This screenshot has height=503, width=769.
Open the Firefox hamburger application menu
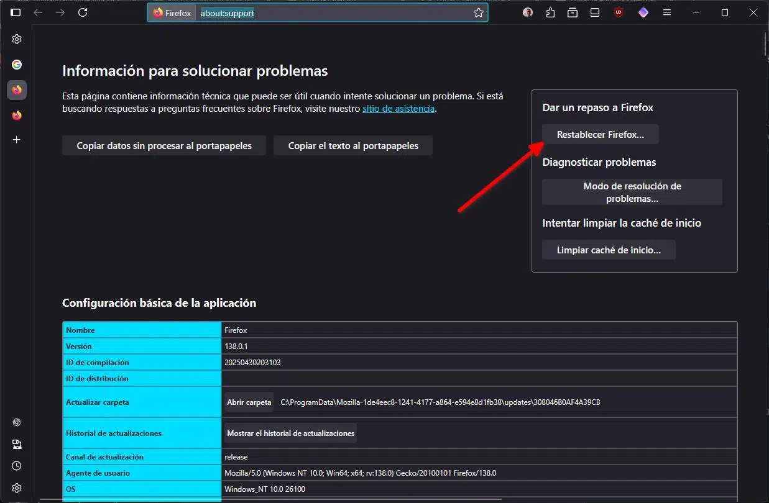click(667, 12)
